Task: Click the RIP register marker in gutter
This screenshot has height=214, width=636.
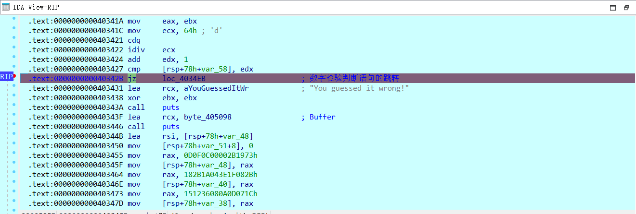Action: coord(6,77)
